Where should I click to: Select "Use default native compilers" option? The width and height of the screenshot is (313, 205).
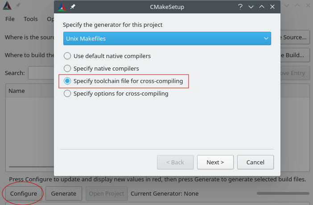67,56
